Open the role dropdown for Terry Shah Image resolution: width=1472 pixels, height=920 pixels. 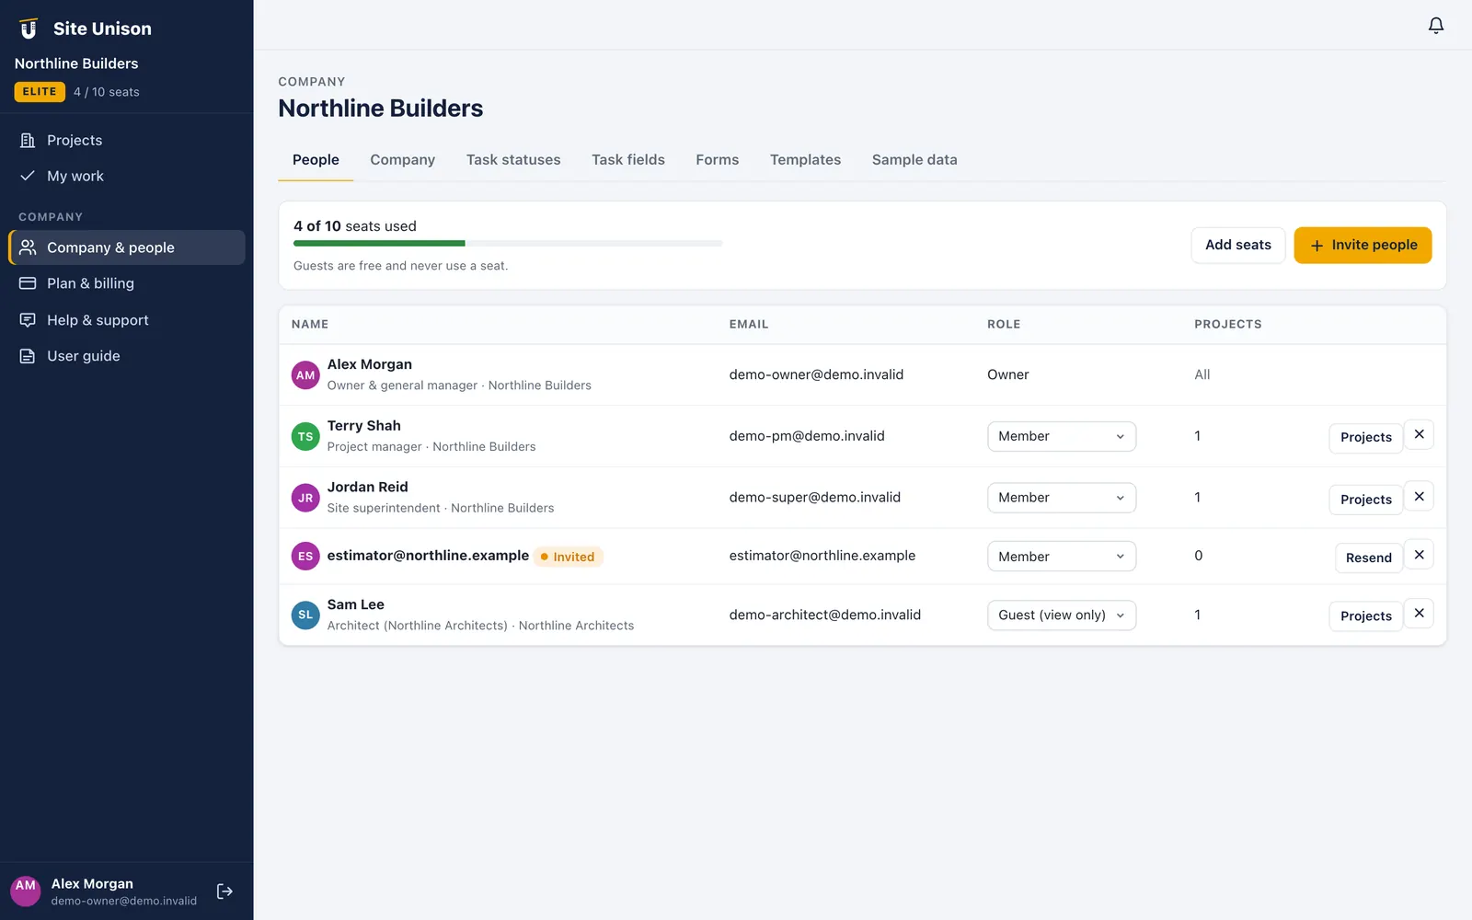(x=1062, y=436)
